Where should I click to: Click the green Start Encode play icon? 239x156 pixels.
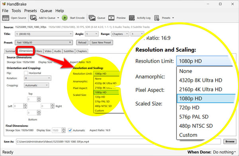click(x=65, y=18)
